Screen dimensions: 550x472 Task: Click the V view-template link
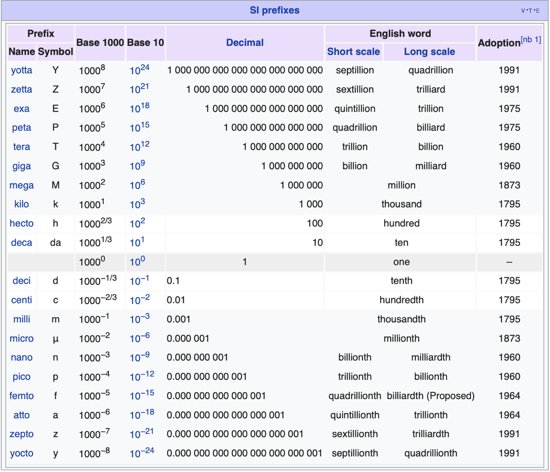523,11
